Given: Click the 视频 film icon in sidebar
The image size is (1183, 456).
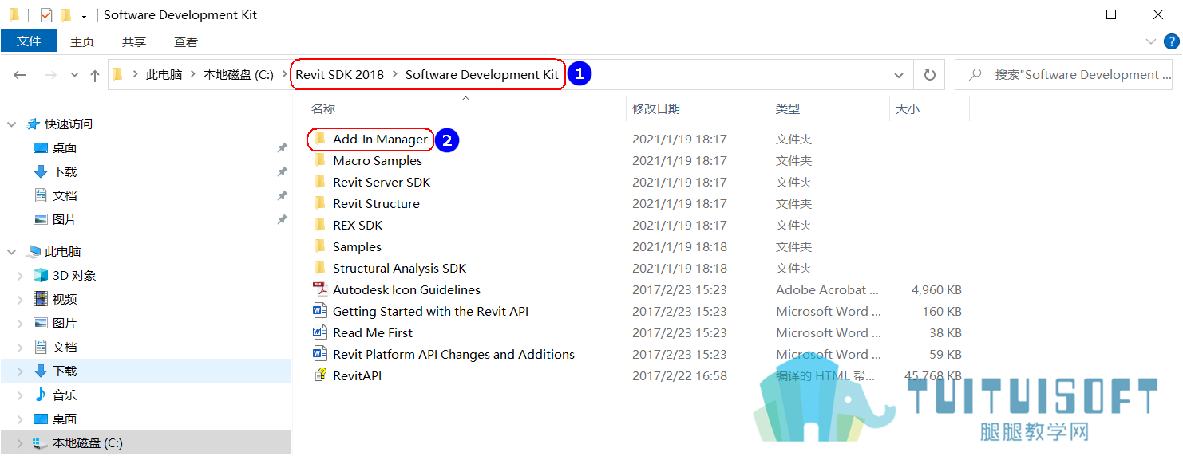Looking at the screenshot, I should tap(40, 299).
